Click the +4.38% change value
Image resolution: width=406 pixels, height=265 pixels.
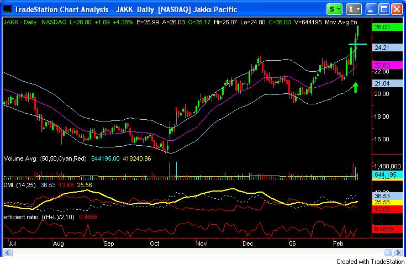[x=123, y=22]
